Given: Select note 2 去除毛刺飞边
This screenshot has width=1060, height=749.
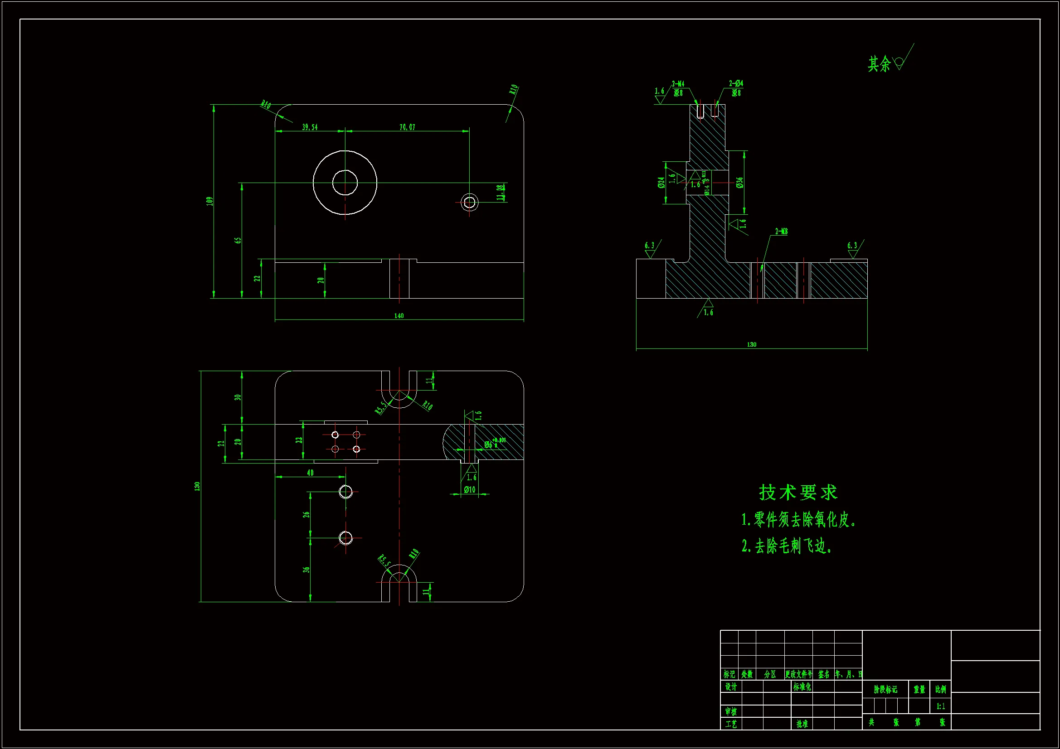Looking at the screenshot, I should pyautogui.click(x=788, y=546).
